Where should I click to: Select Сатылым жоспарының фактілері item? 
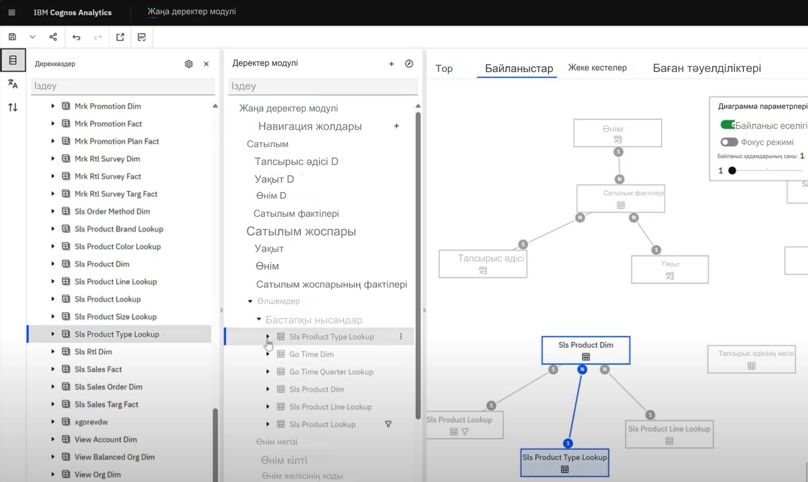[332, 285]
